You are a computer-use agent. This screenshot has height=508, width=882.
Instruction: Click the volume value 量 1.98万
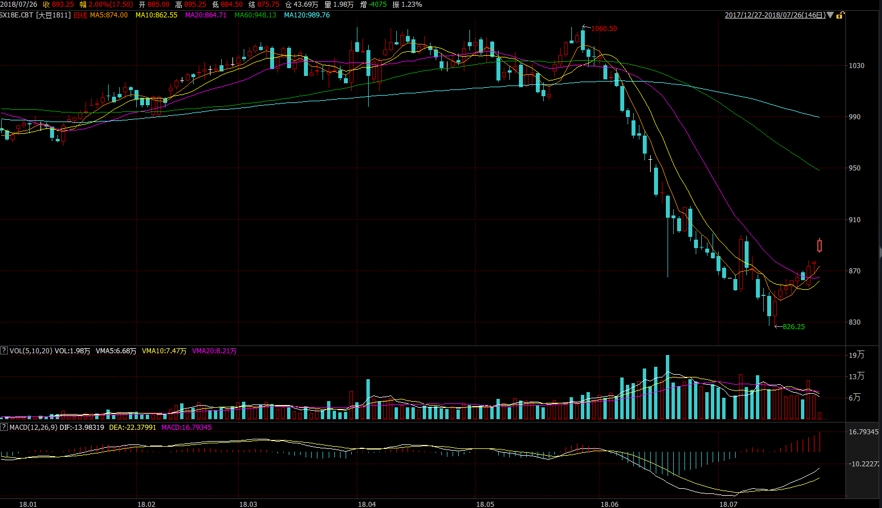(x=339, y=5)
